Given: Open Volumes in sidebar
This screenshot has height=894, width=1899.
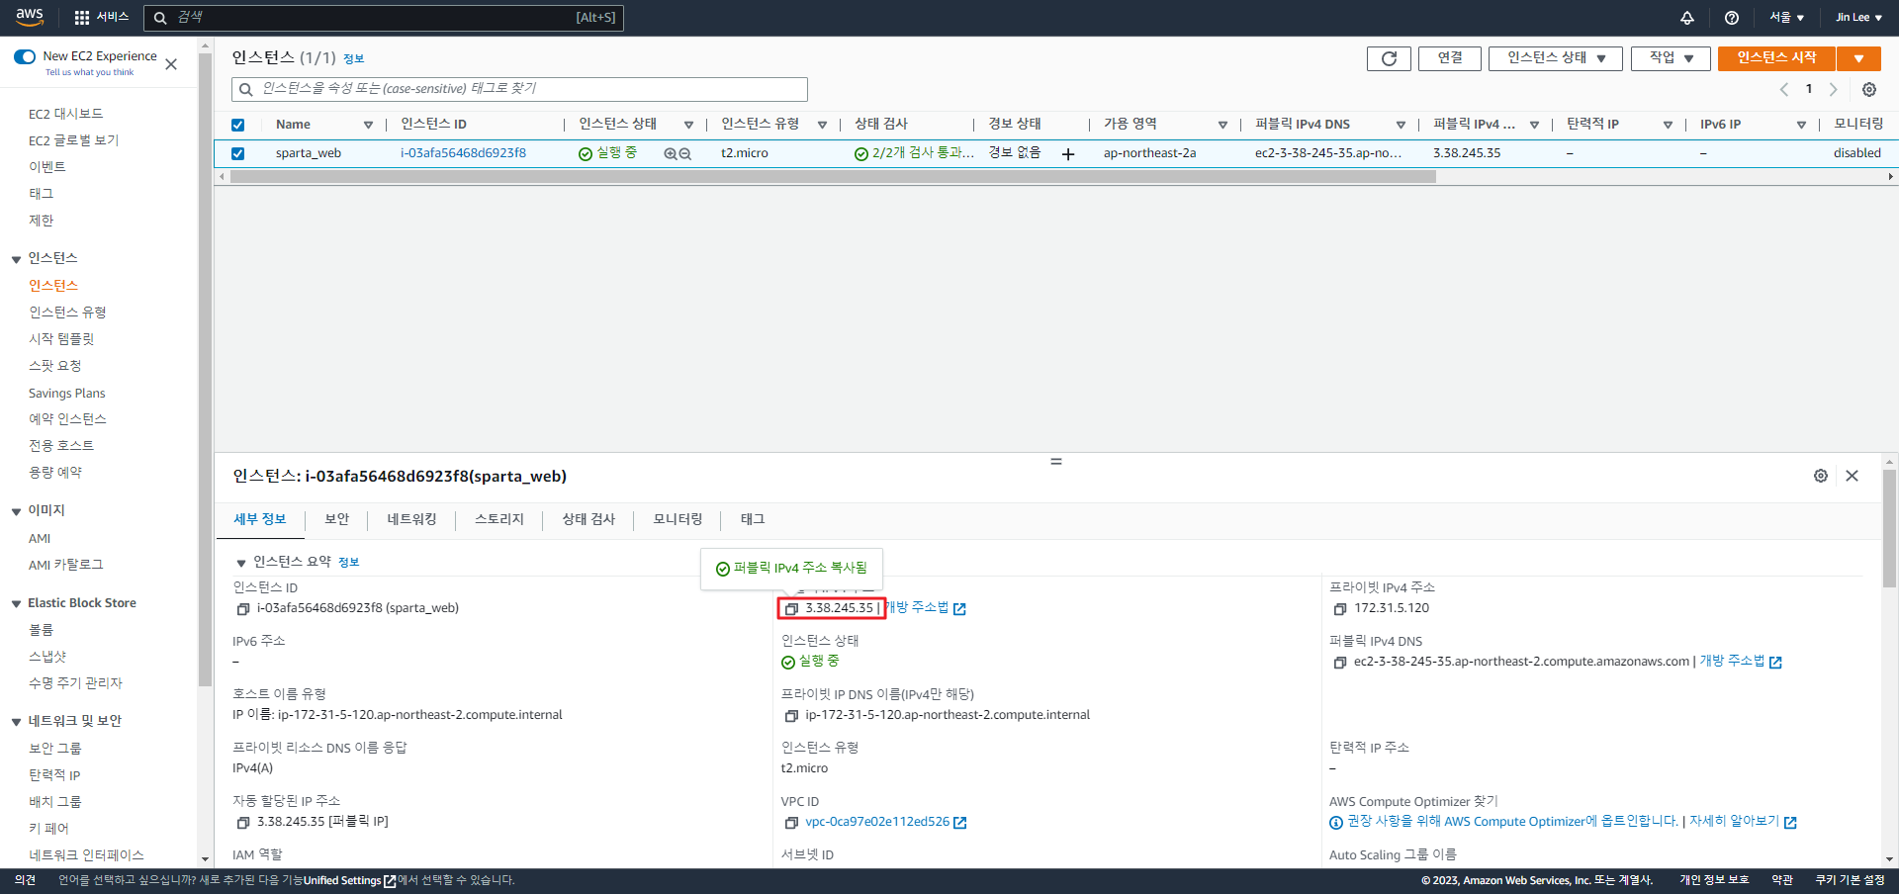Looking at the screenshot, I should (41, 630).
